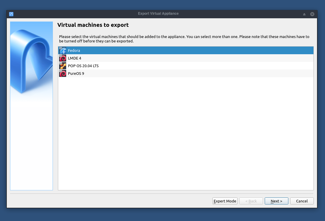Click the Virtual machines to export heading
This screenshot has width=325, height=221.
(x=93, y=25)
